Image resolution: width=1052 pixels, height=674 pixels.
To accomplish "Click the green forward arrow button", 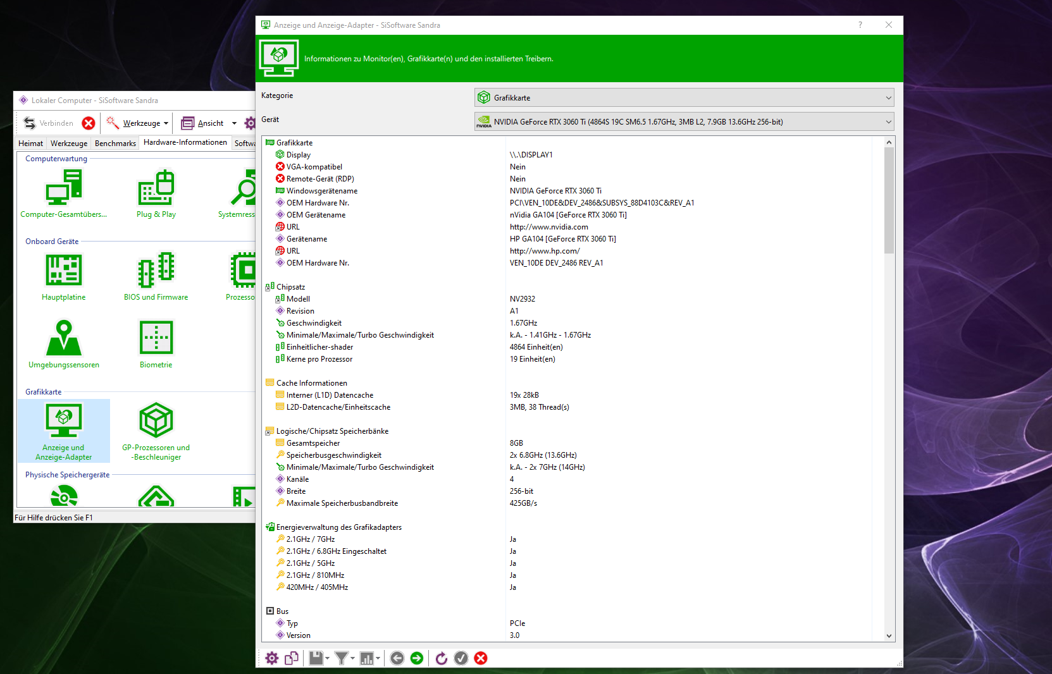I will point(417,658).
